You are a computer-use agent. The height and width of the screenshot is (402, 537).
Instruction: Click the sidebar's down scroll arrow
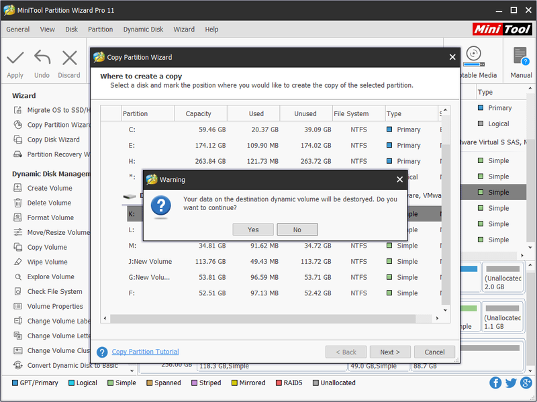click(132, 370)
